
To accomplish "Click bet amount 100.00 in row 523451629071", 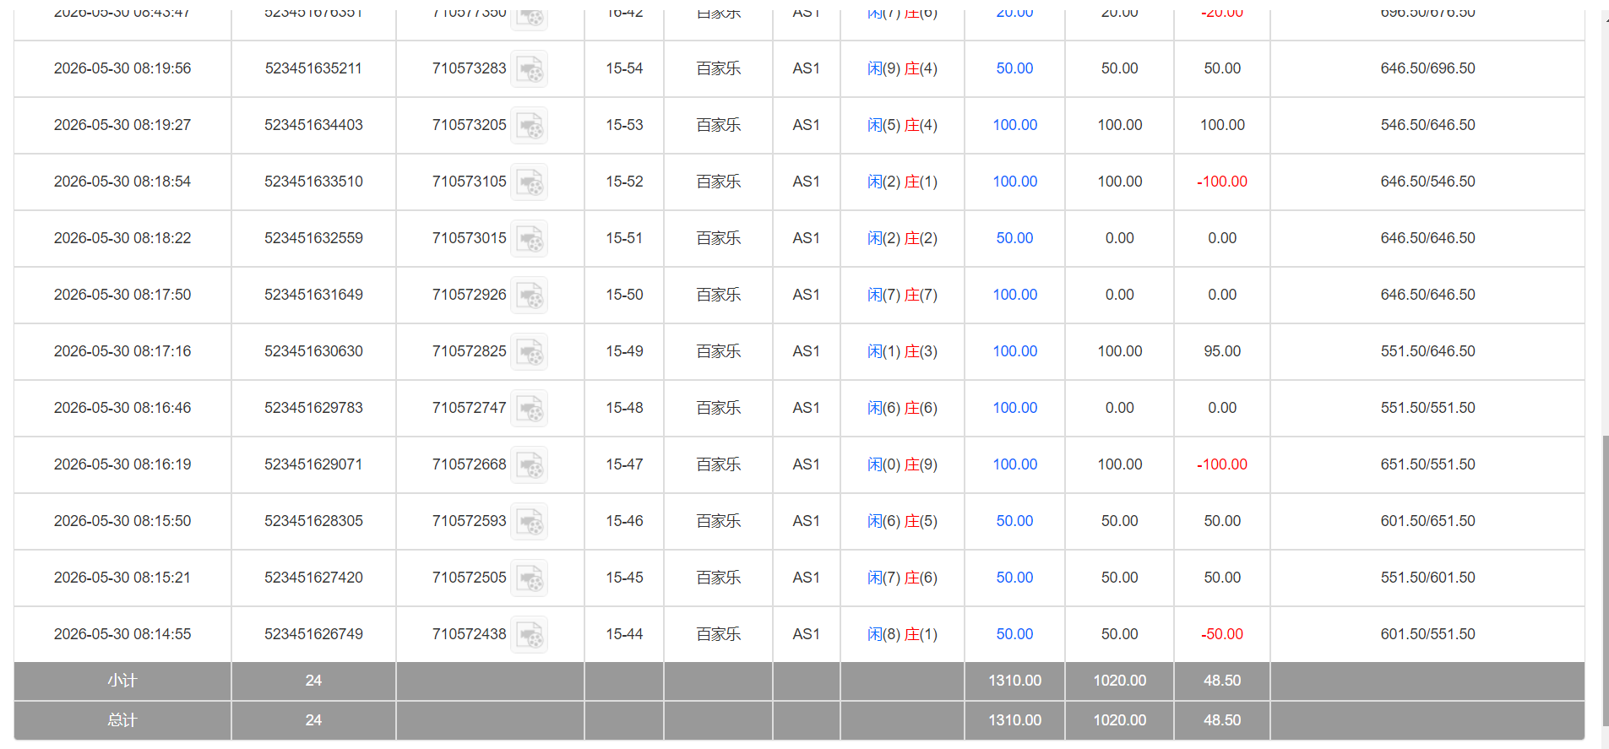I will click(x=1014, y=464).
